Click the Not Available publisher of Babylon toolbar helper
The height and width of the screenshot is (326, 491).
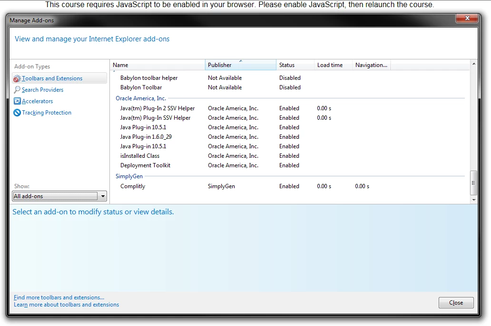coord(225,78)
